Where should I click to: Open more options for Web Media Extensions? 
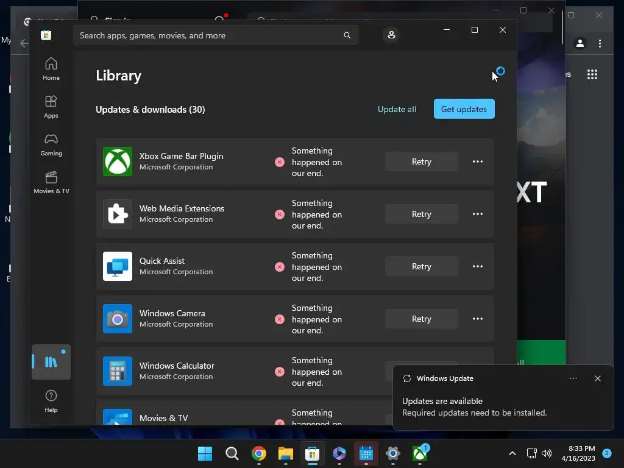[478, 214]
